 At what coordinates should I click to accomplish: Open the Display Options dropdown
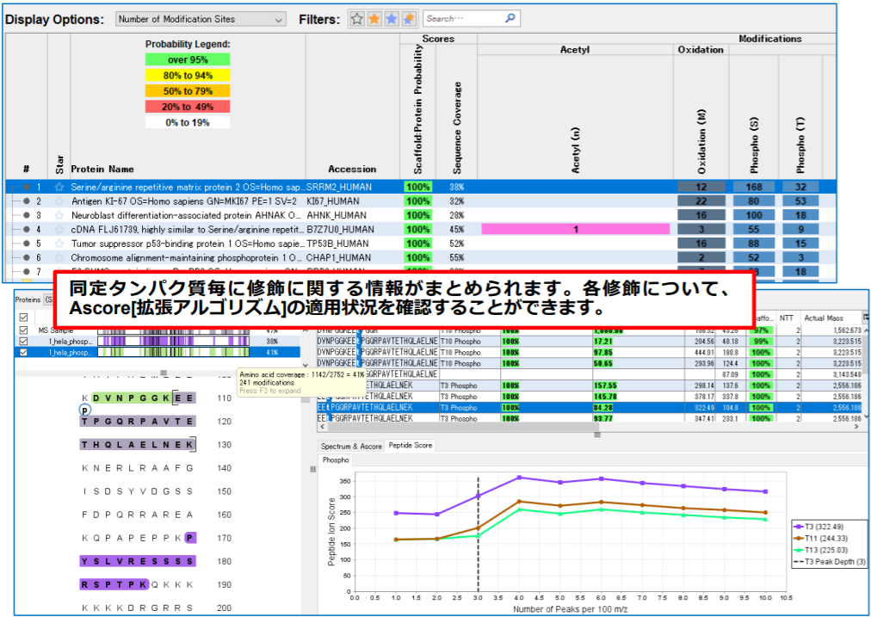(x=201, y=19)
